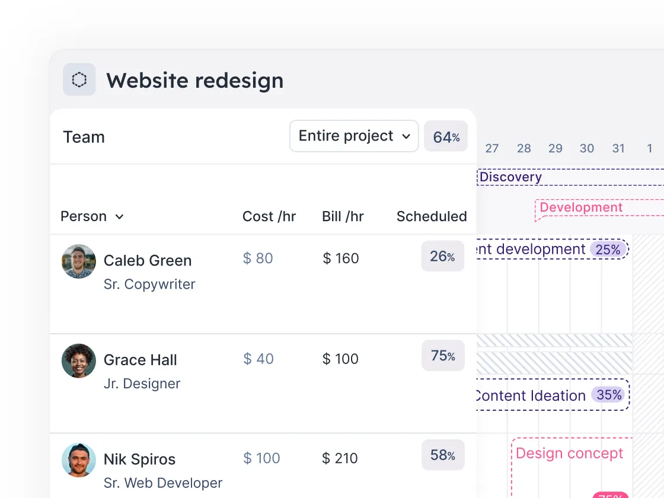Image resolution: width=664 pixels, height=498 pixels.
Task: Click the Content Ideation 35% task bar
Action: [551, 395]
